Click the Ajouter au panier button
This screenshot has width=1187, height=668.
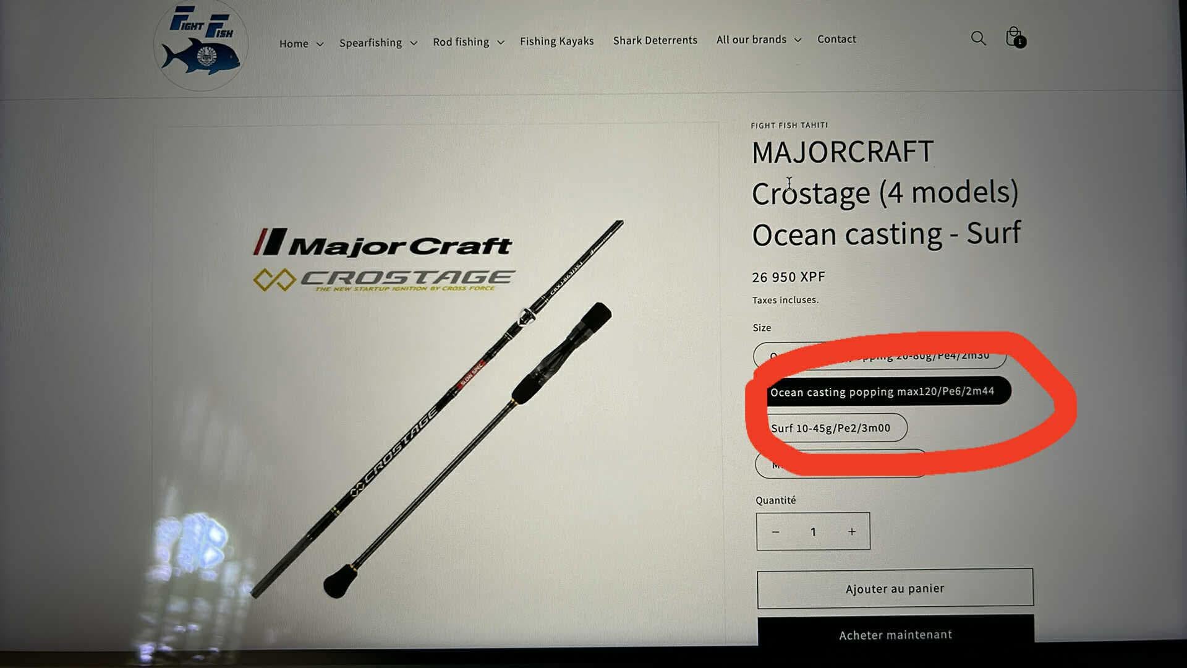[x=895, y=588]
